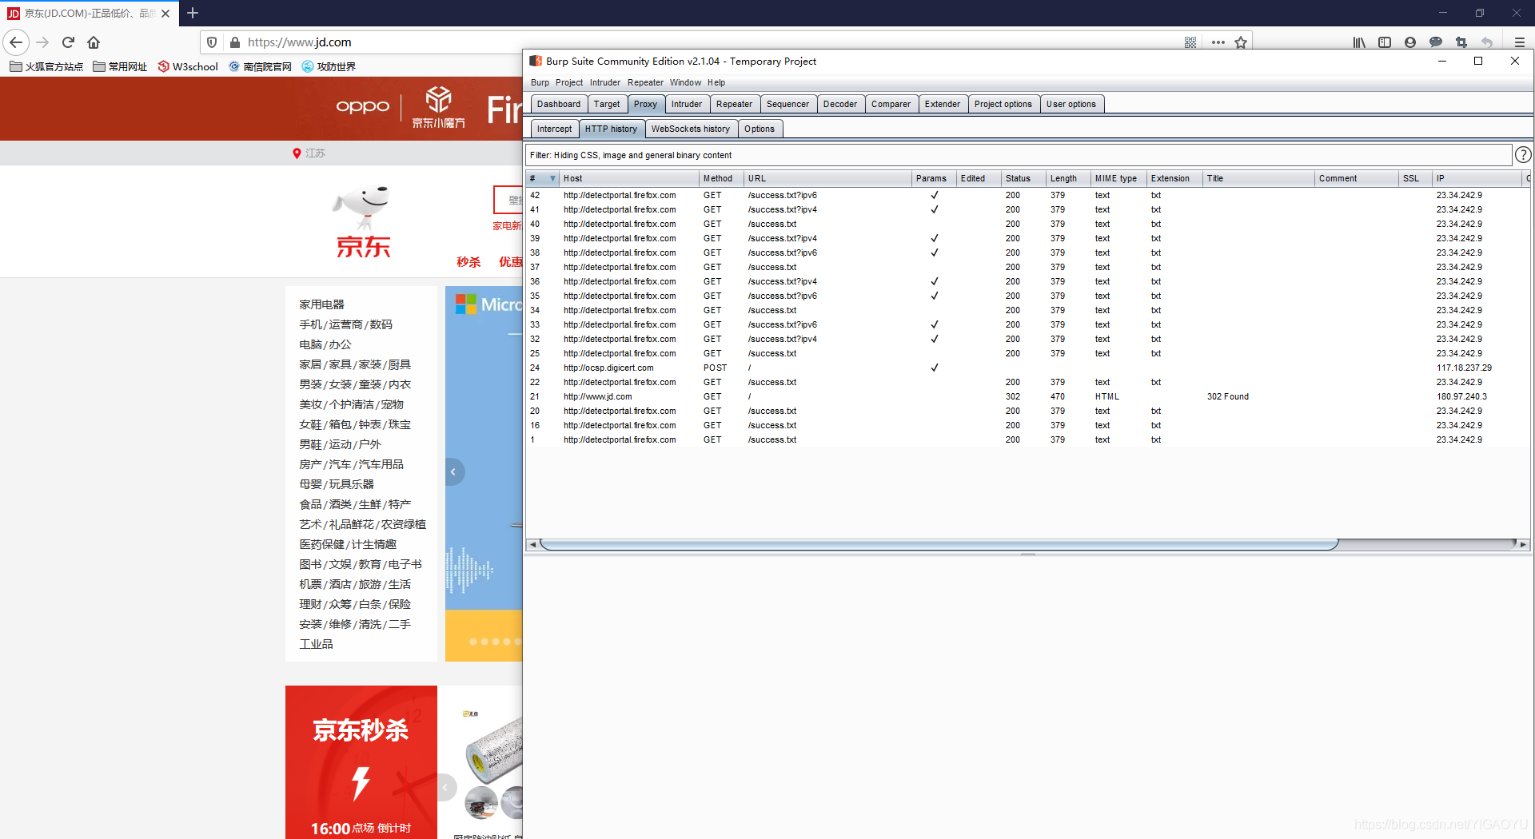Switch to the Target tab
This screenshot has width=1535, height=839.
click(x=607, y=104)
